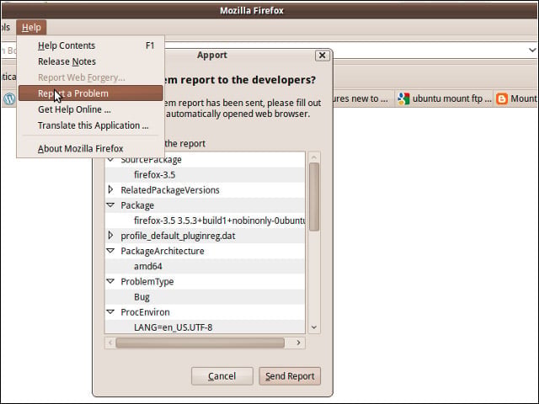
Task: Click the horizontal scrollbar thumb
Action: [x=200, y=343]
